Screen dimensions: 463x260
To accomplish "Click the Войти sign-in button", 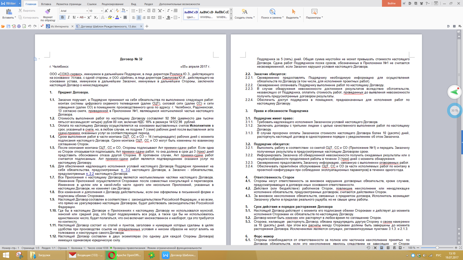I will [x=392, y=3].
